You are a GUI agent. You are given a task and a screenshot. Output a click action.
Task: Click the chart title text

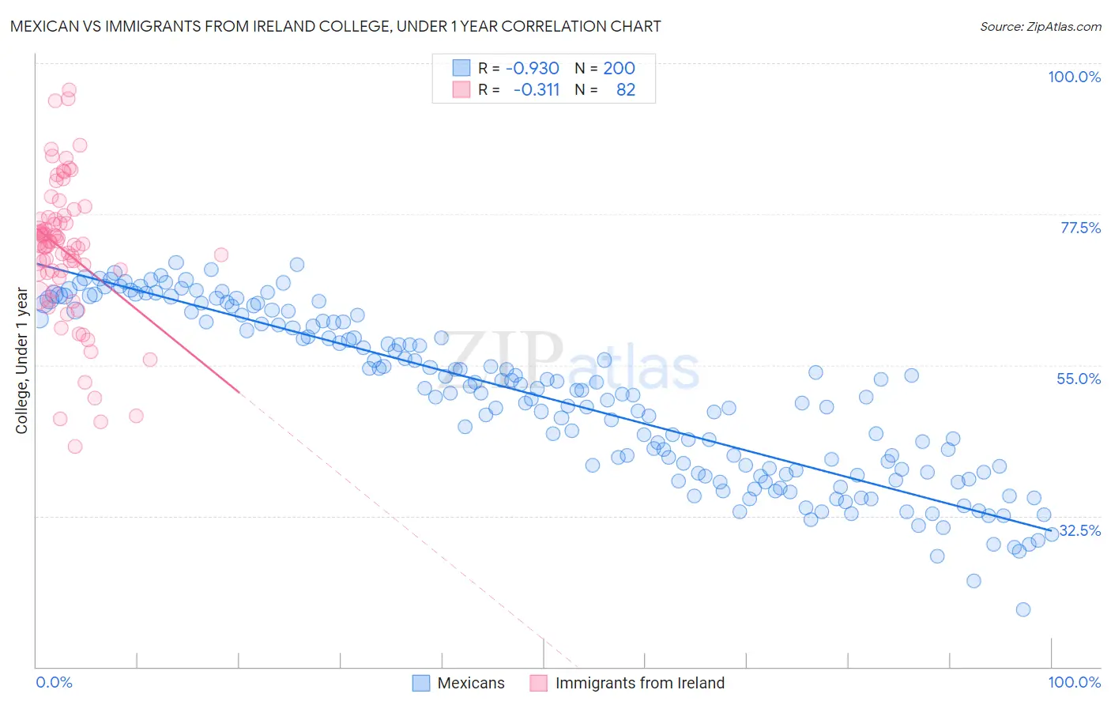335,26
